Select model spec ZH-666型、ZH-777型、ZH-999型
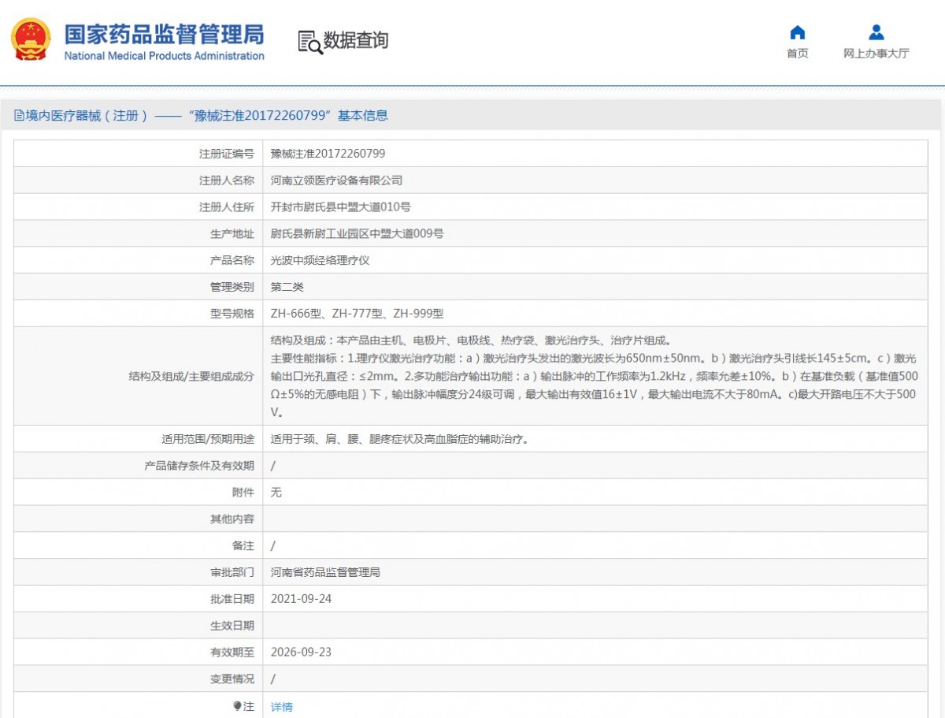Image resolution: width=945 pixels, height=718 pixels. (357, 314)
